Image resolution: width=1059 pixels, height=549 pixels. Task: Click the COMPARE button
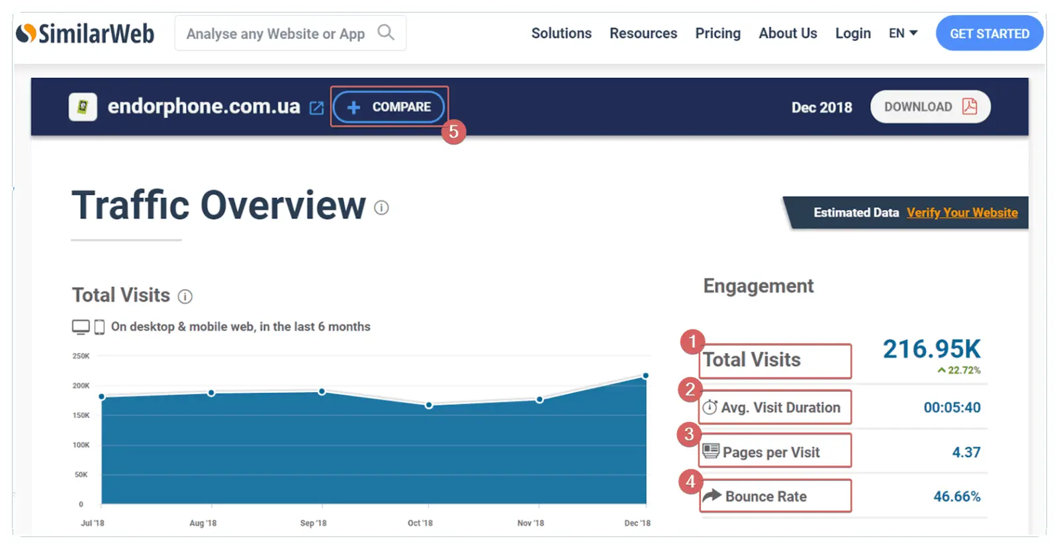pos(389,107)
